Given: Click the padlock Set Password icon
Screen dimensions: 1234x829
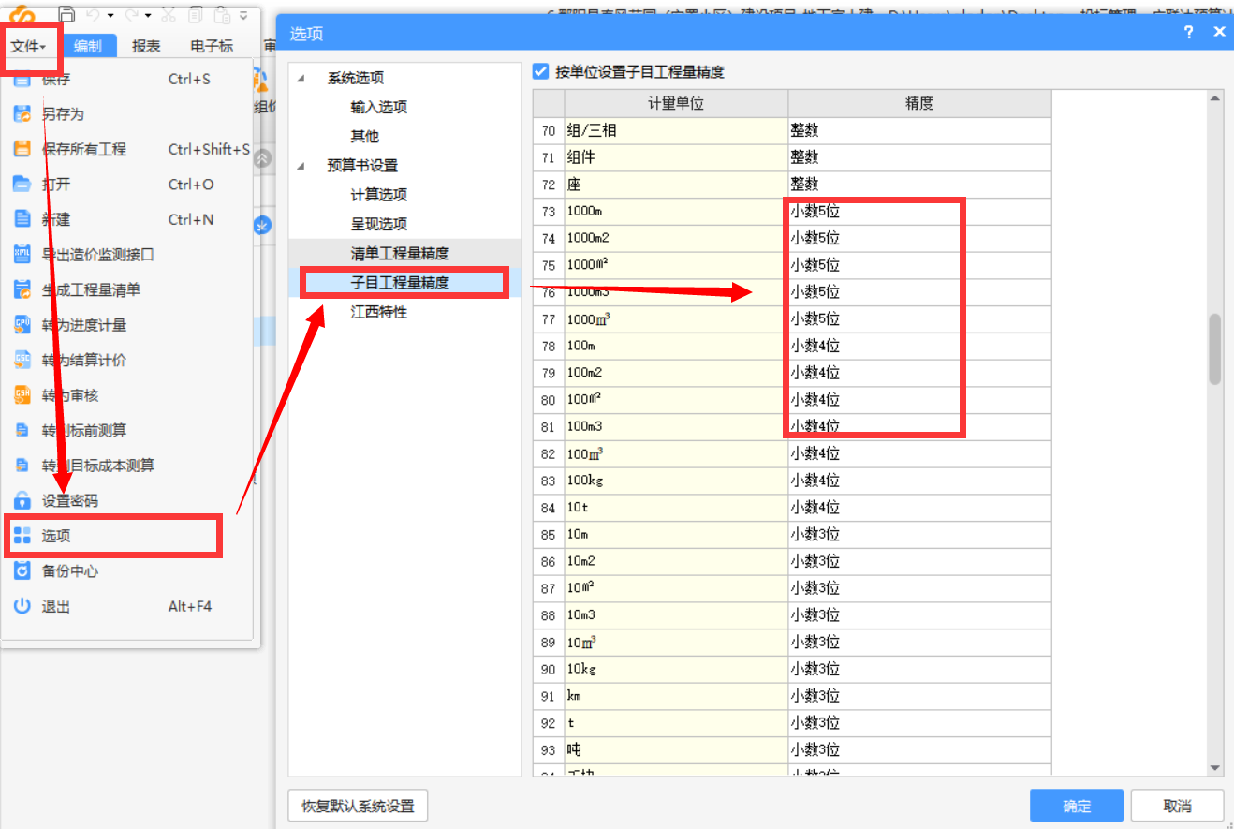Looking at the screenshot, I should coord(22,501).
